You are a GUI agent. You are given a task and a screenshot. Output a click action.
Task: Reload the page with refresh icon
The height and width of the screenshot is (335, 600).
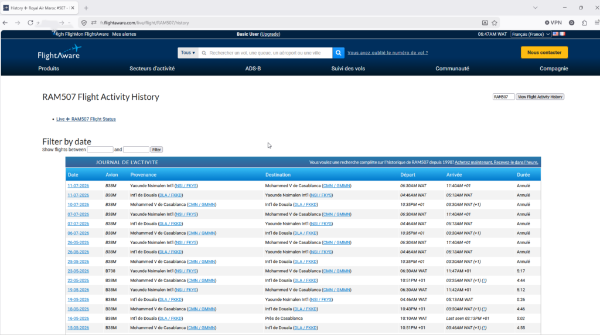[x=30, y=23]
